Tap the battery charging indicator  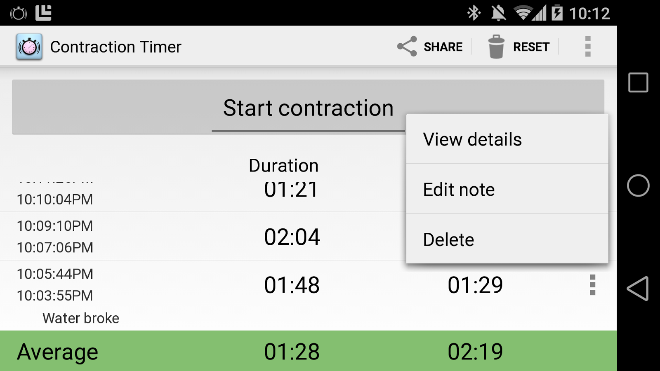click(558, 13)
